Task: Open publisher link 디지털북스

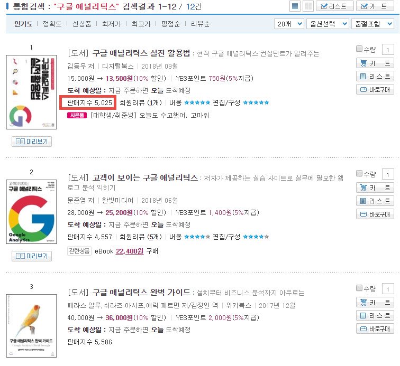Action: (118, 66)
